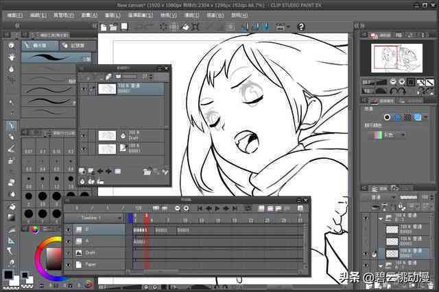Click the Scale/Rotate transform icon in the command bar

(195, 27)
